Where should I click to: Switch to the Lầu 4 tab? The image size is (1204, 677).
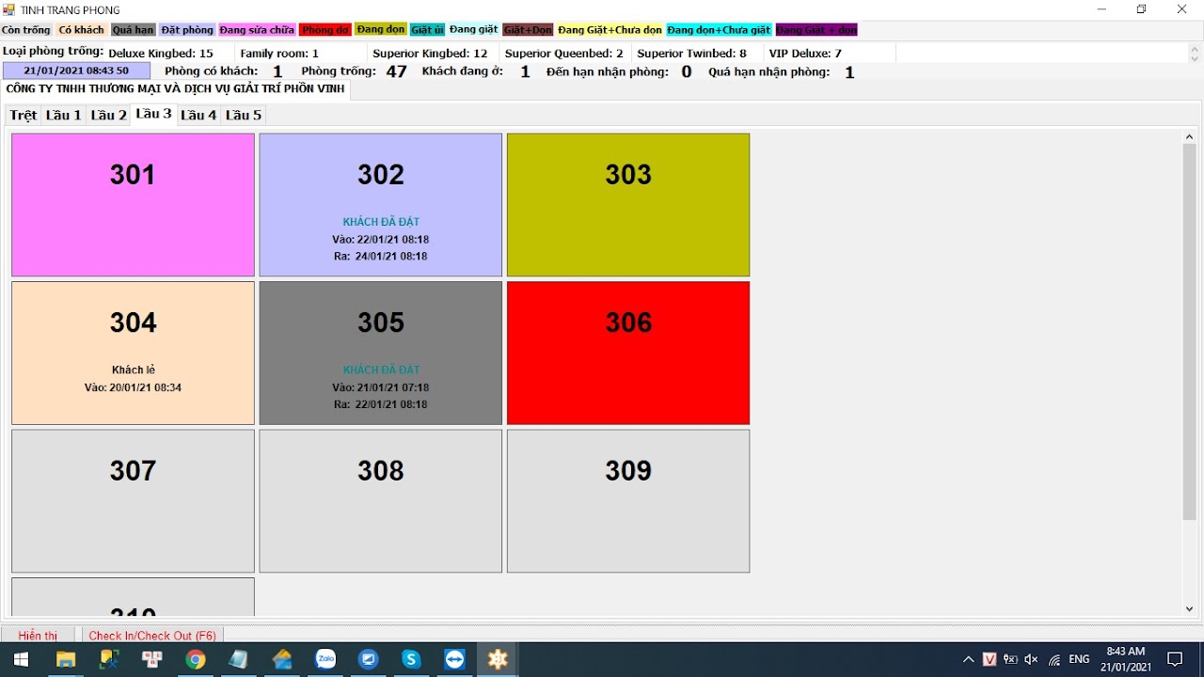198,115
